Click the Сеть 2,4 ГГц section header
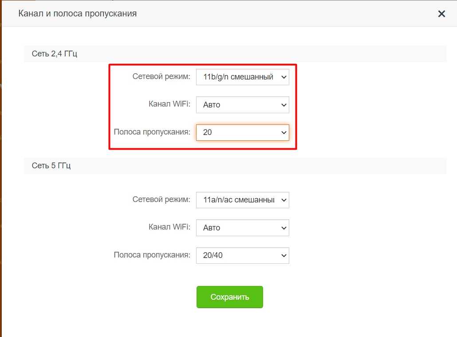The width and height of the screenshot is (457, 337). point(55,54)
